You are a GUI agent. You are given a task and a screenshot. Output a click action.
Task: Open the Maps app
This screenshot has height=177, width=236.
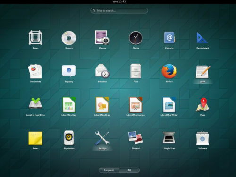(202, 105)
